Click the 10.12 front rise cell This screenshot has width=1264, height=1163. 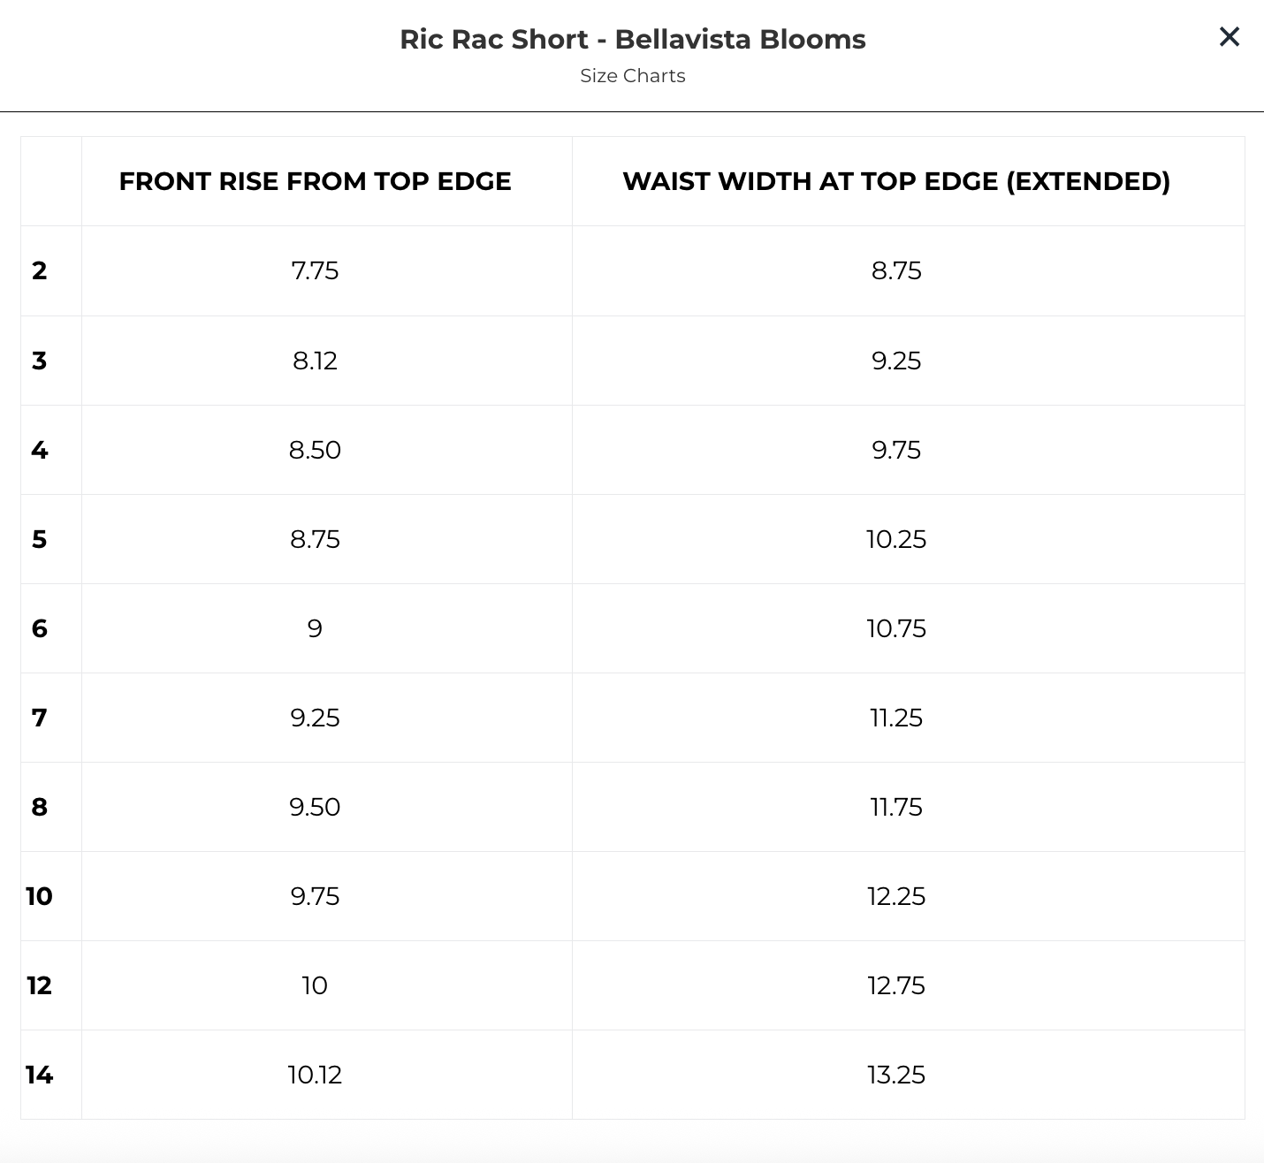tap(315, 1075)
